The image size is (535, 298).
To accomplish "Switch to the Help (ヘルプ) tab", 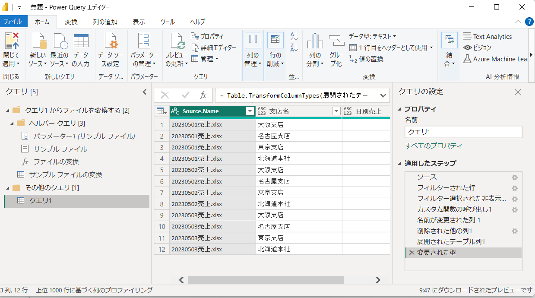I will point(197,22).
